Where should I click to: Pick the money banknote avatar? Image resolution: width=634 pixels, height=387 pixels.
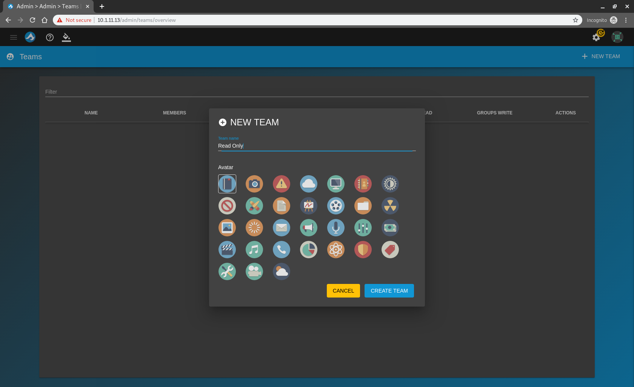click(x=390, y=228)
